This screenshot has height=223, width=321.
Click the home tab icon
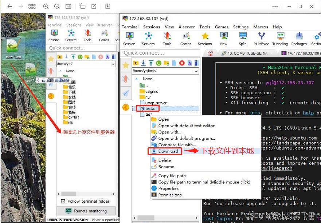210,53
